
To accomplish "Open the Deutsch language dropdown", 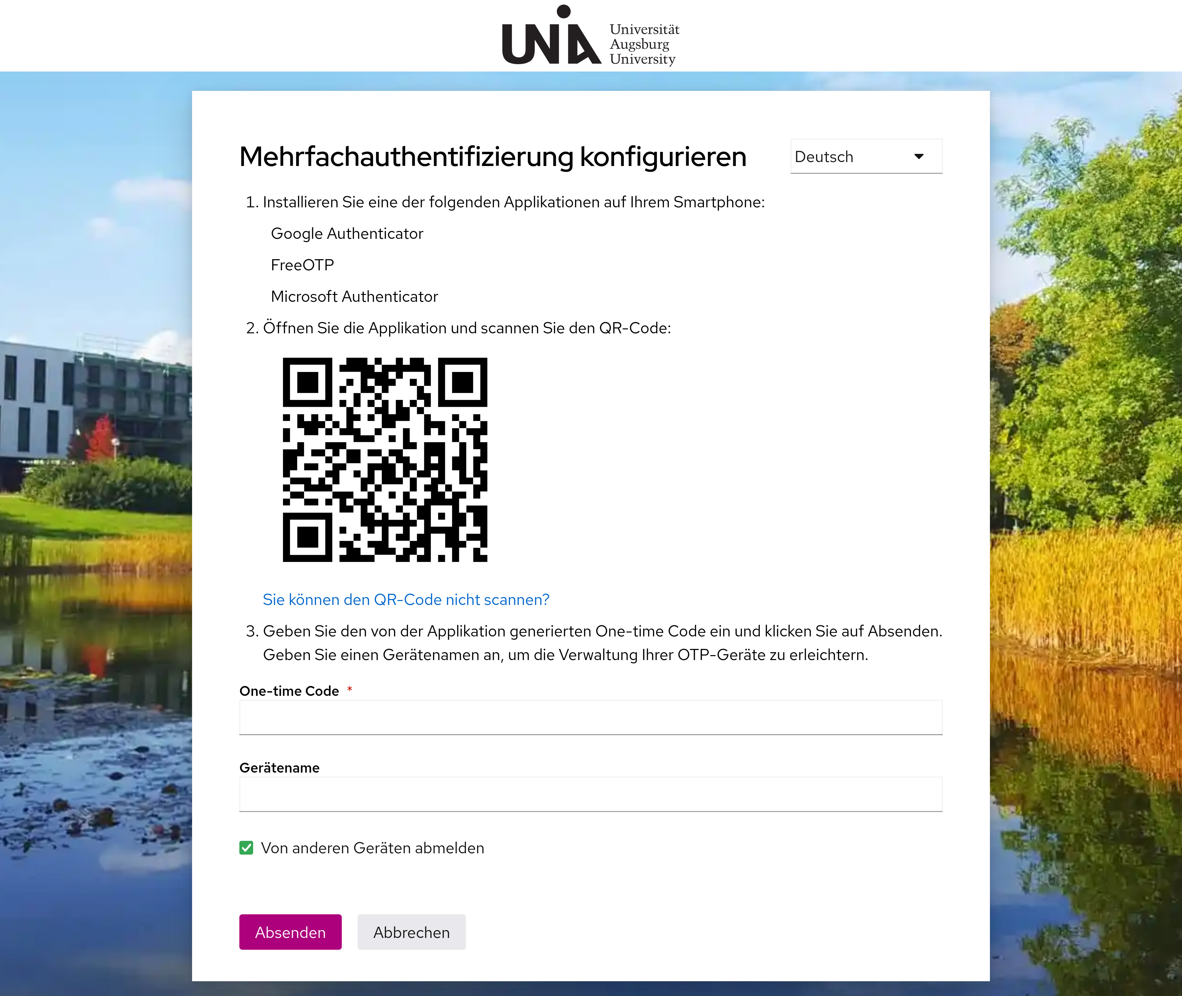I will point(865,156).
